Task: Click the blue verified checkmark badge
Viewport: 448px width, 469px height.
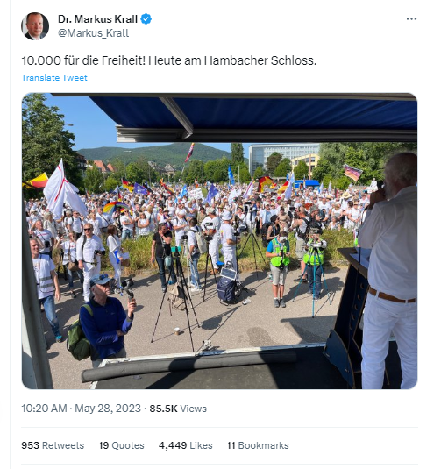Action: pyautogui.click(x=146, y=19)
